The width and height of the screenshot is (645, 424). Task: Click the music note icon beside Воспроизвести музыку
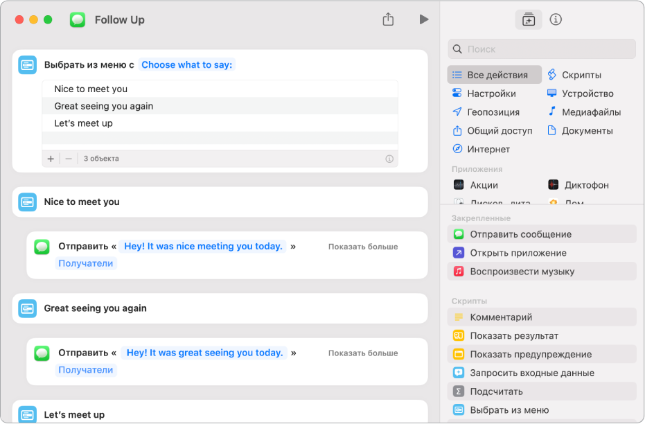458,271
